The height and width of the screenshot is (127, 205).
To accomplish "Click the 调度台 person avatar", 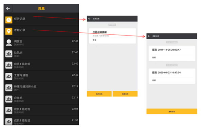I will [9, 43].
